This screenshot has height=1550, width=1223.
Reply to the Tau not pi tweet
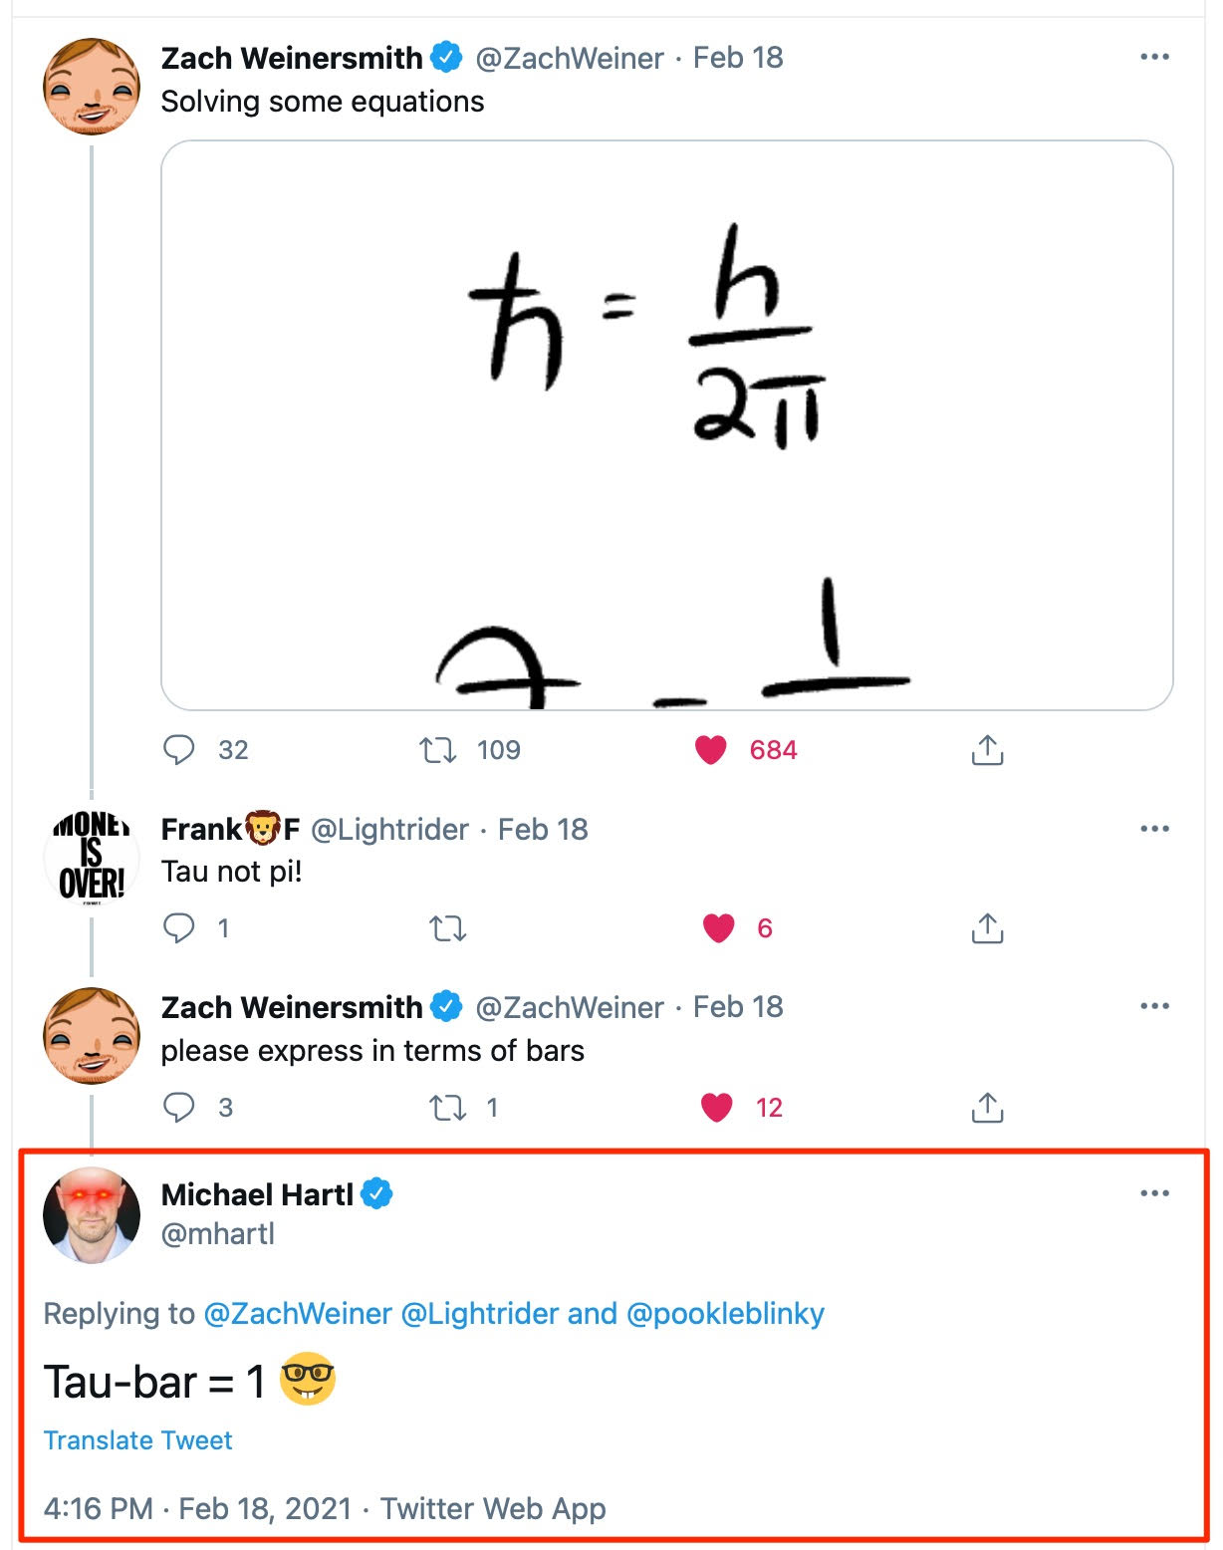pos(179,927)
